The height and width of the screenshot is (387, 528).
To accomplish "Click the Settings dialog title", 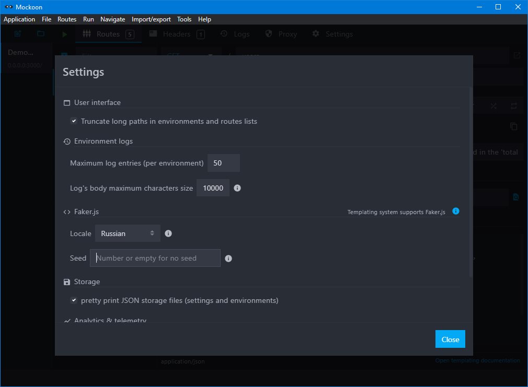I will pyautogui.click(x=83, y=72).
